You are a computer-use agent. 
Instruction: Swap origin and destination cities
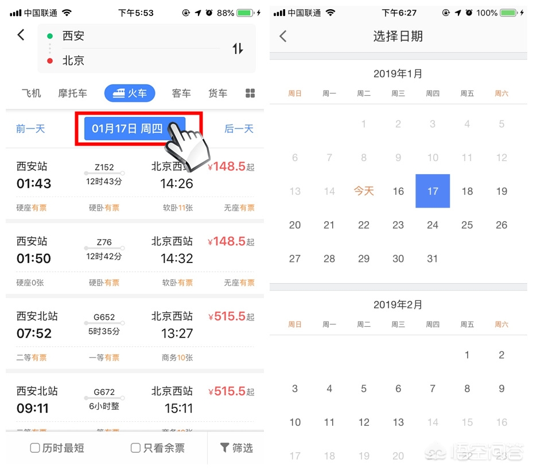238,49
